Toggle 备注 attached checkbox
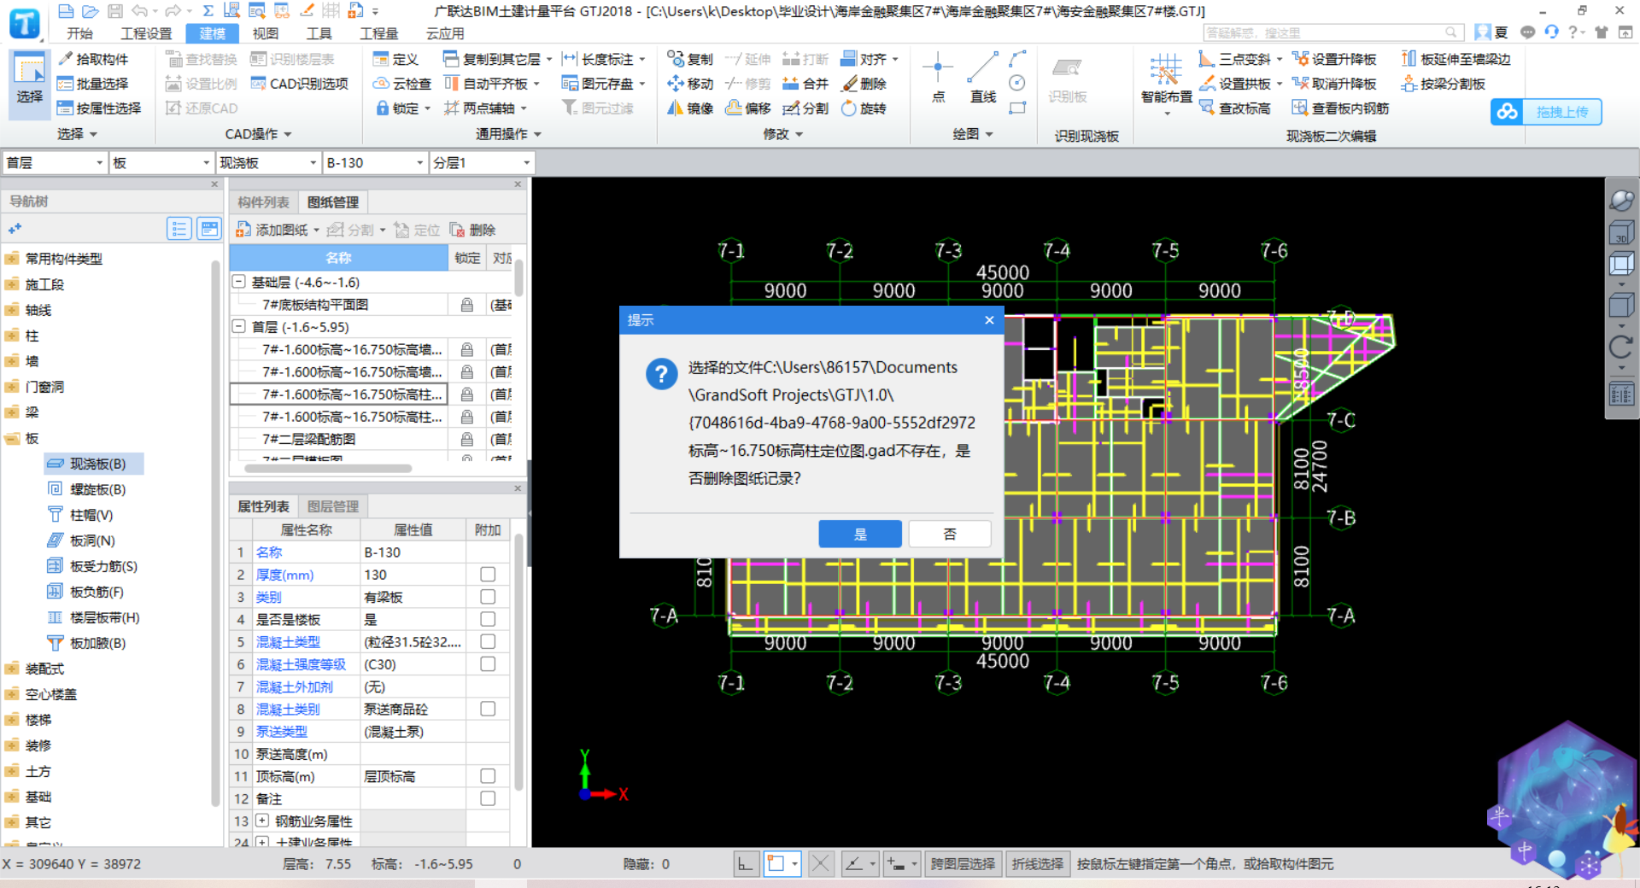 (x=488, y=798)
